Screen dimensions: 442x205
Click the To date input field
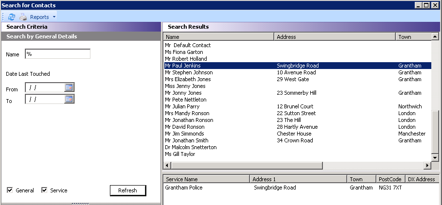[x=45, y=99]
